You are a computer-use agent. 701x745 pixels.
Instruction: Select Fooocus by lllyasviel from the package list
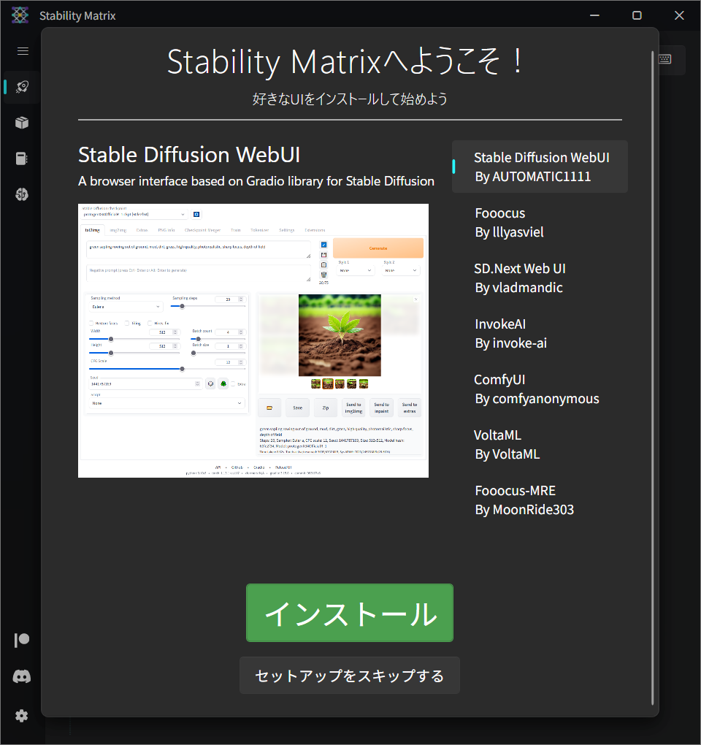(540, 222)
